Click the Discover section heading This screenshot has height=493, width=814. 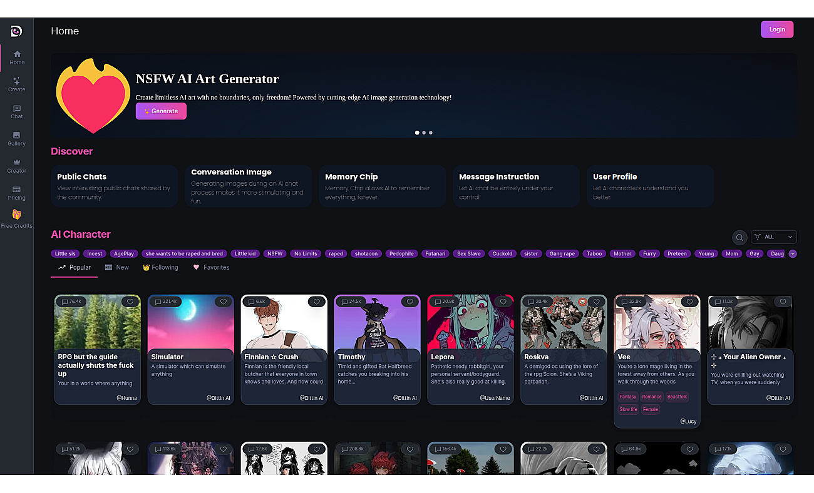(x=71, y=151)
